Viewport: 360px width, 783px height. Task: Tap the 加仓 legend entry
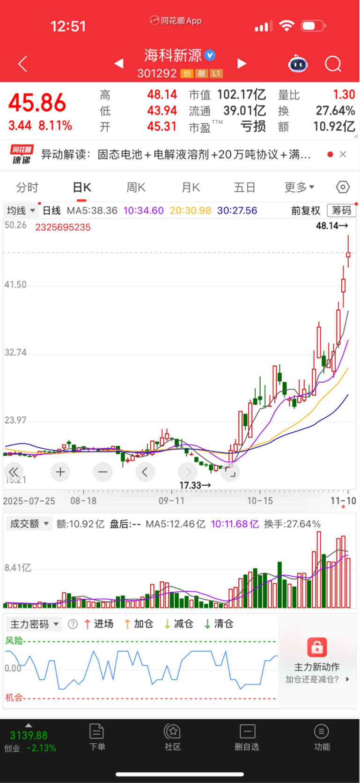pyautogui.click(x=139, y=624)
